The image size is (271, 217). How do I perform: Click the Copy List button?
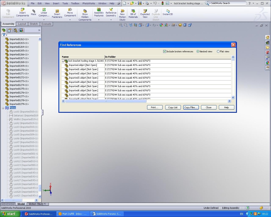[173, 107]
